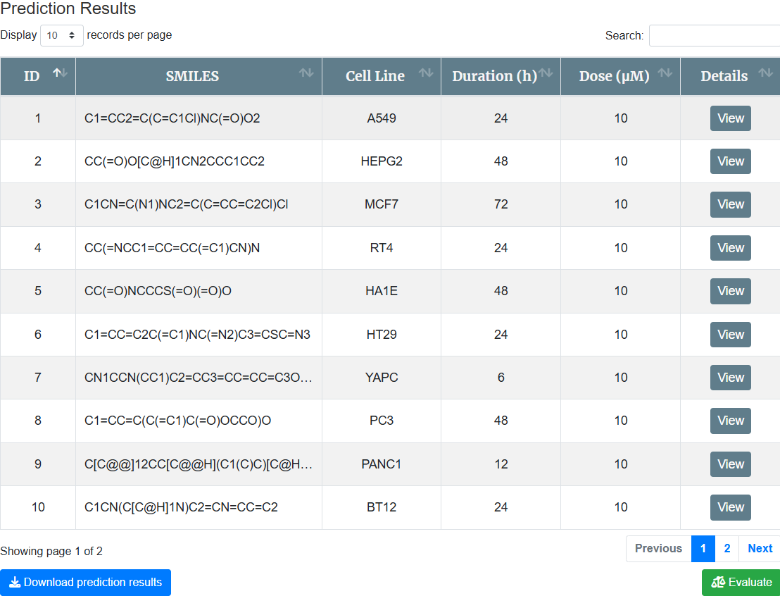Click the PANC1 cell line value
This screenshot has width=780, height=596.
pos(382,464)
